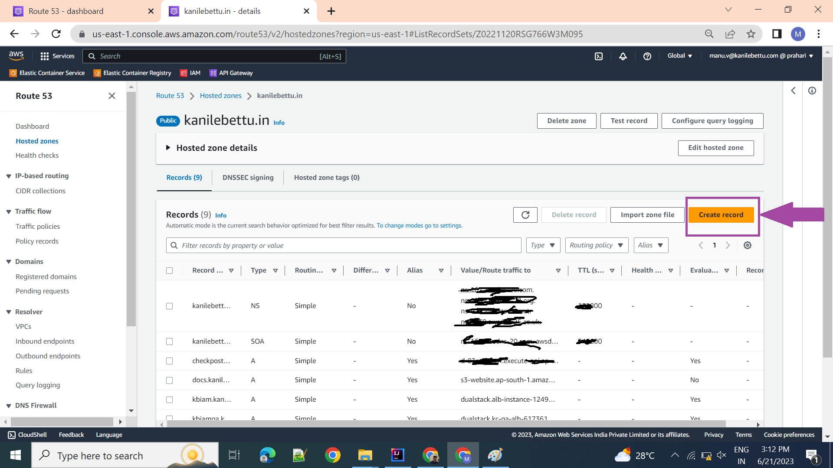The height and width of the screenshot is (468, 833).
Task: Close the Route 53 navigation panel
Action: coord(112,96)
